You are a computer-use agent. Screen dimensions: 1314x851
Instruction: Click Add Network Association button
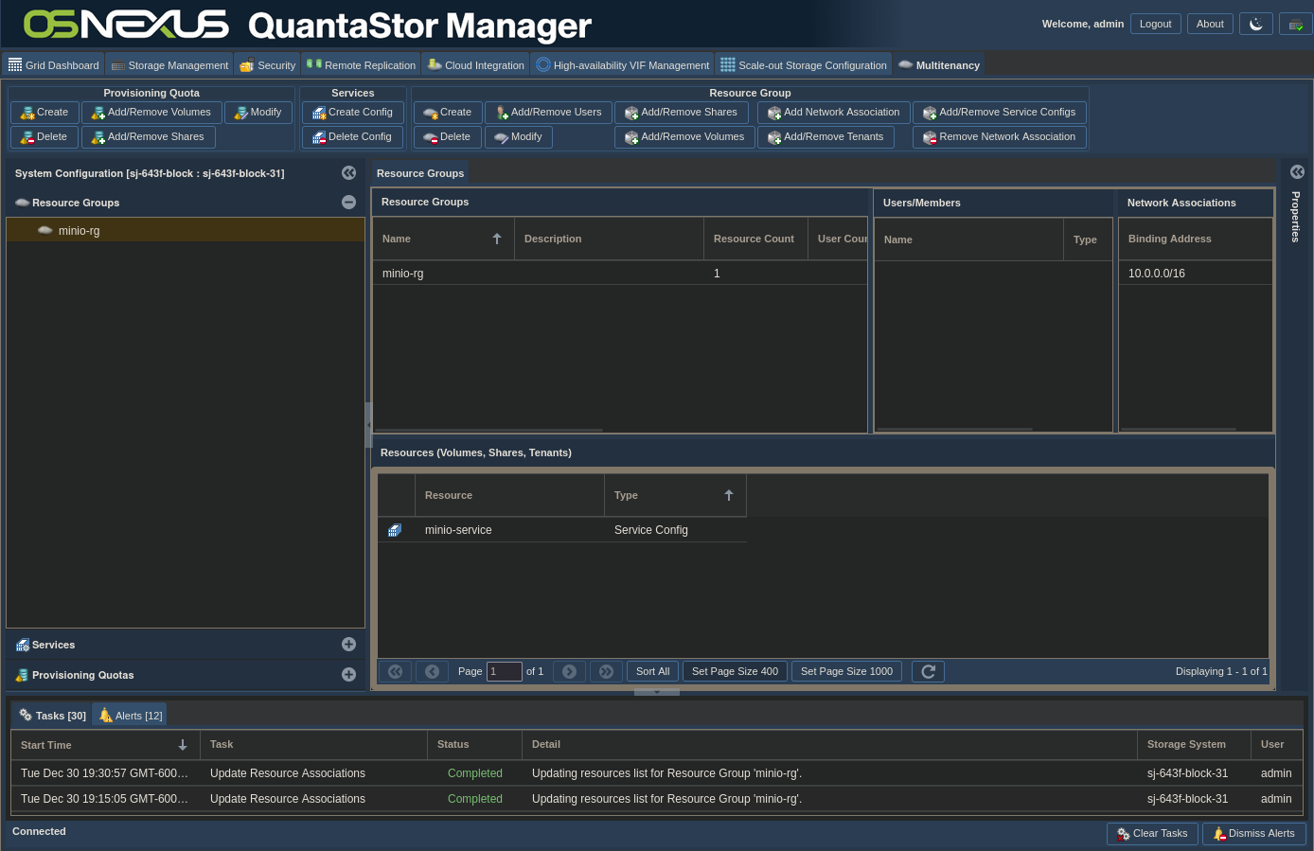click(833, 112)
